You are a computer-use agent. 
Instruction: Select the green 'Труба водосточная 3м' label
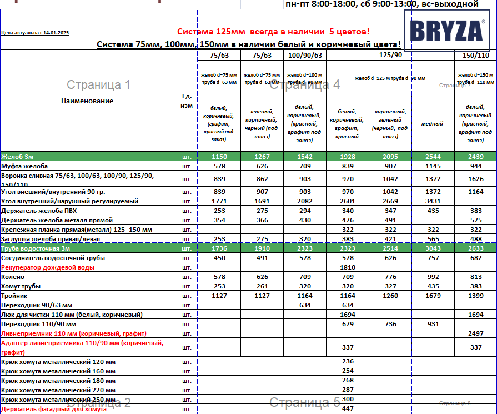tap(36, 248)
